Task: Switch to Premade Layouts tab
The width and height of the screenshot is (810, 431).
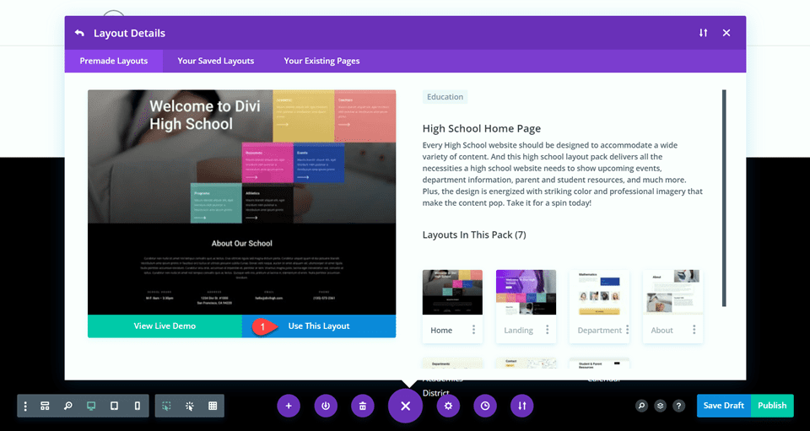Action: [114, 61]
